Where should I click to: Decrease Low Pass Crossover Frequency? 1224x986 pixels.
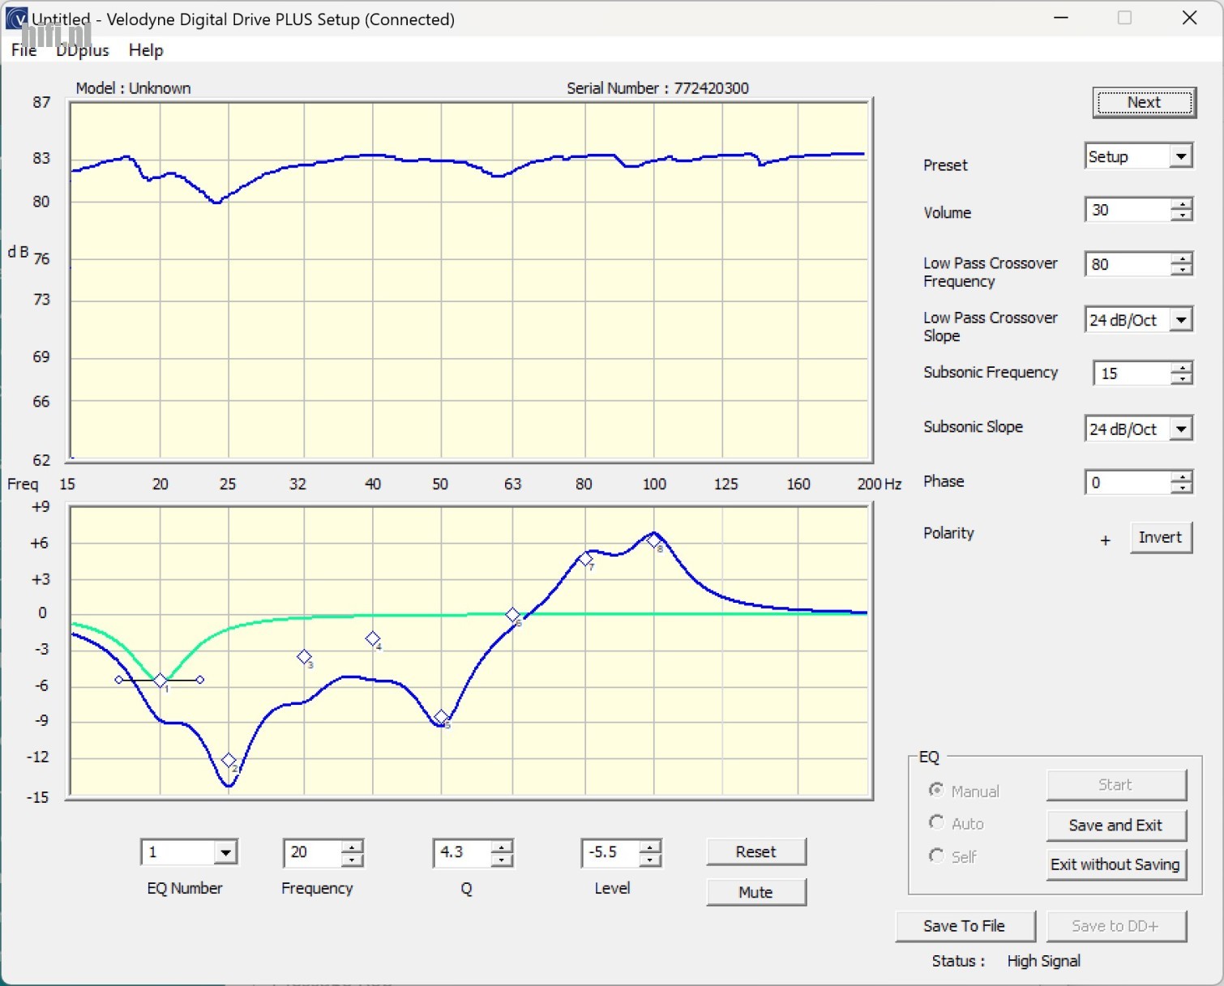pos(1182,270)
